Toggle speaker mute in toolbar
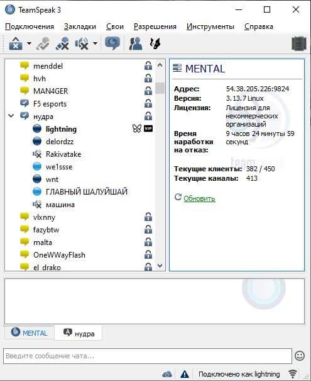This screenshot has width=311, height=381. [x=82, y=43]
